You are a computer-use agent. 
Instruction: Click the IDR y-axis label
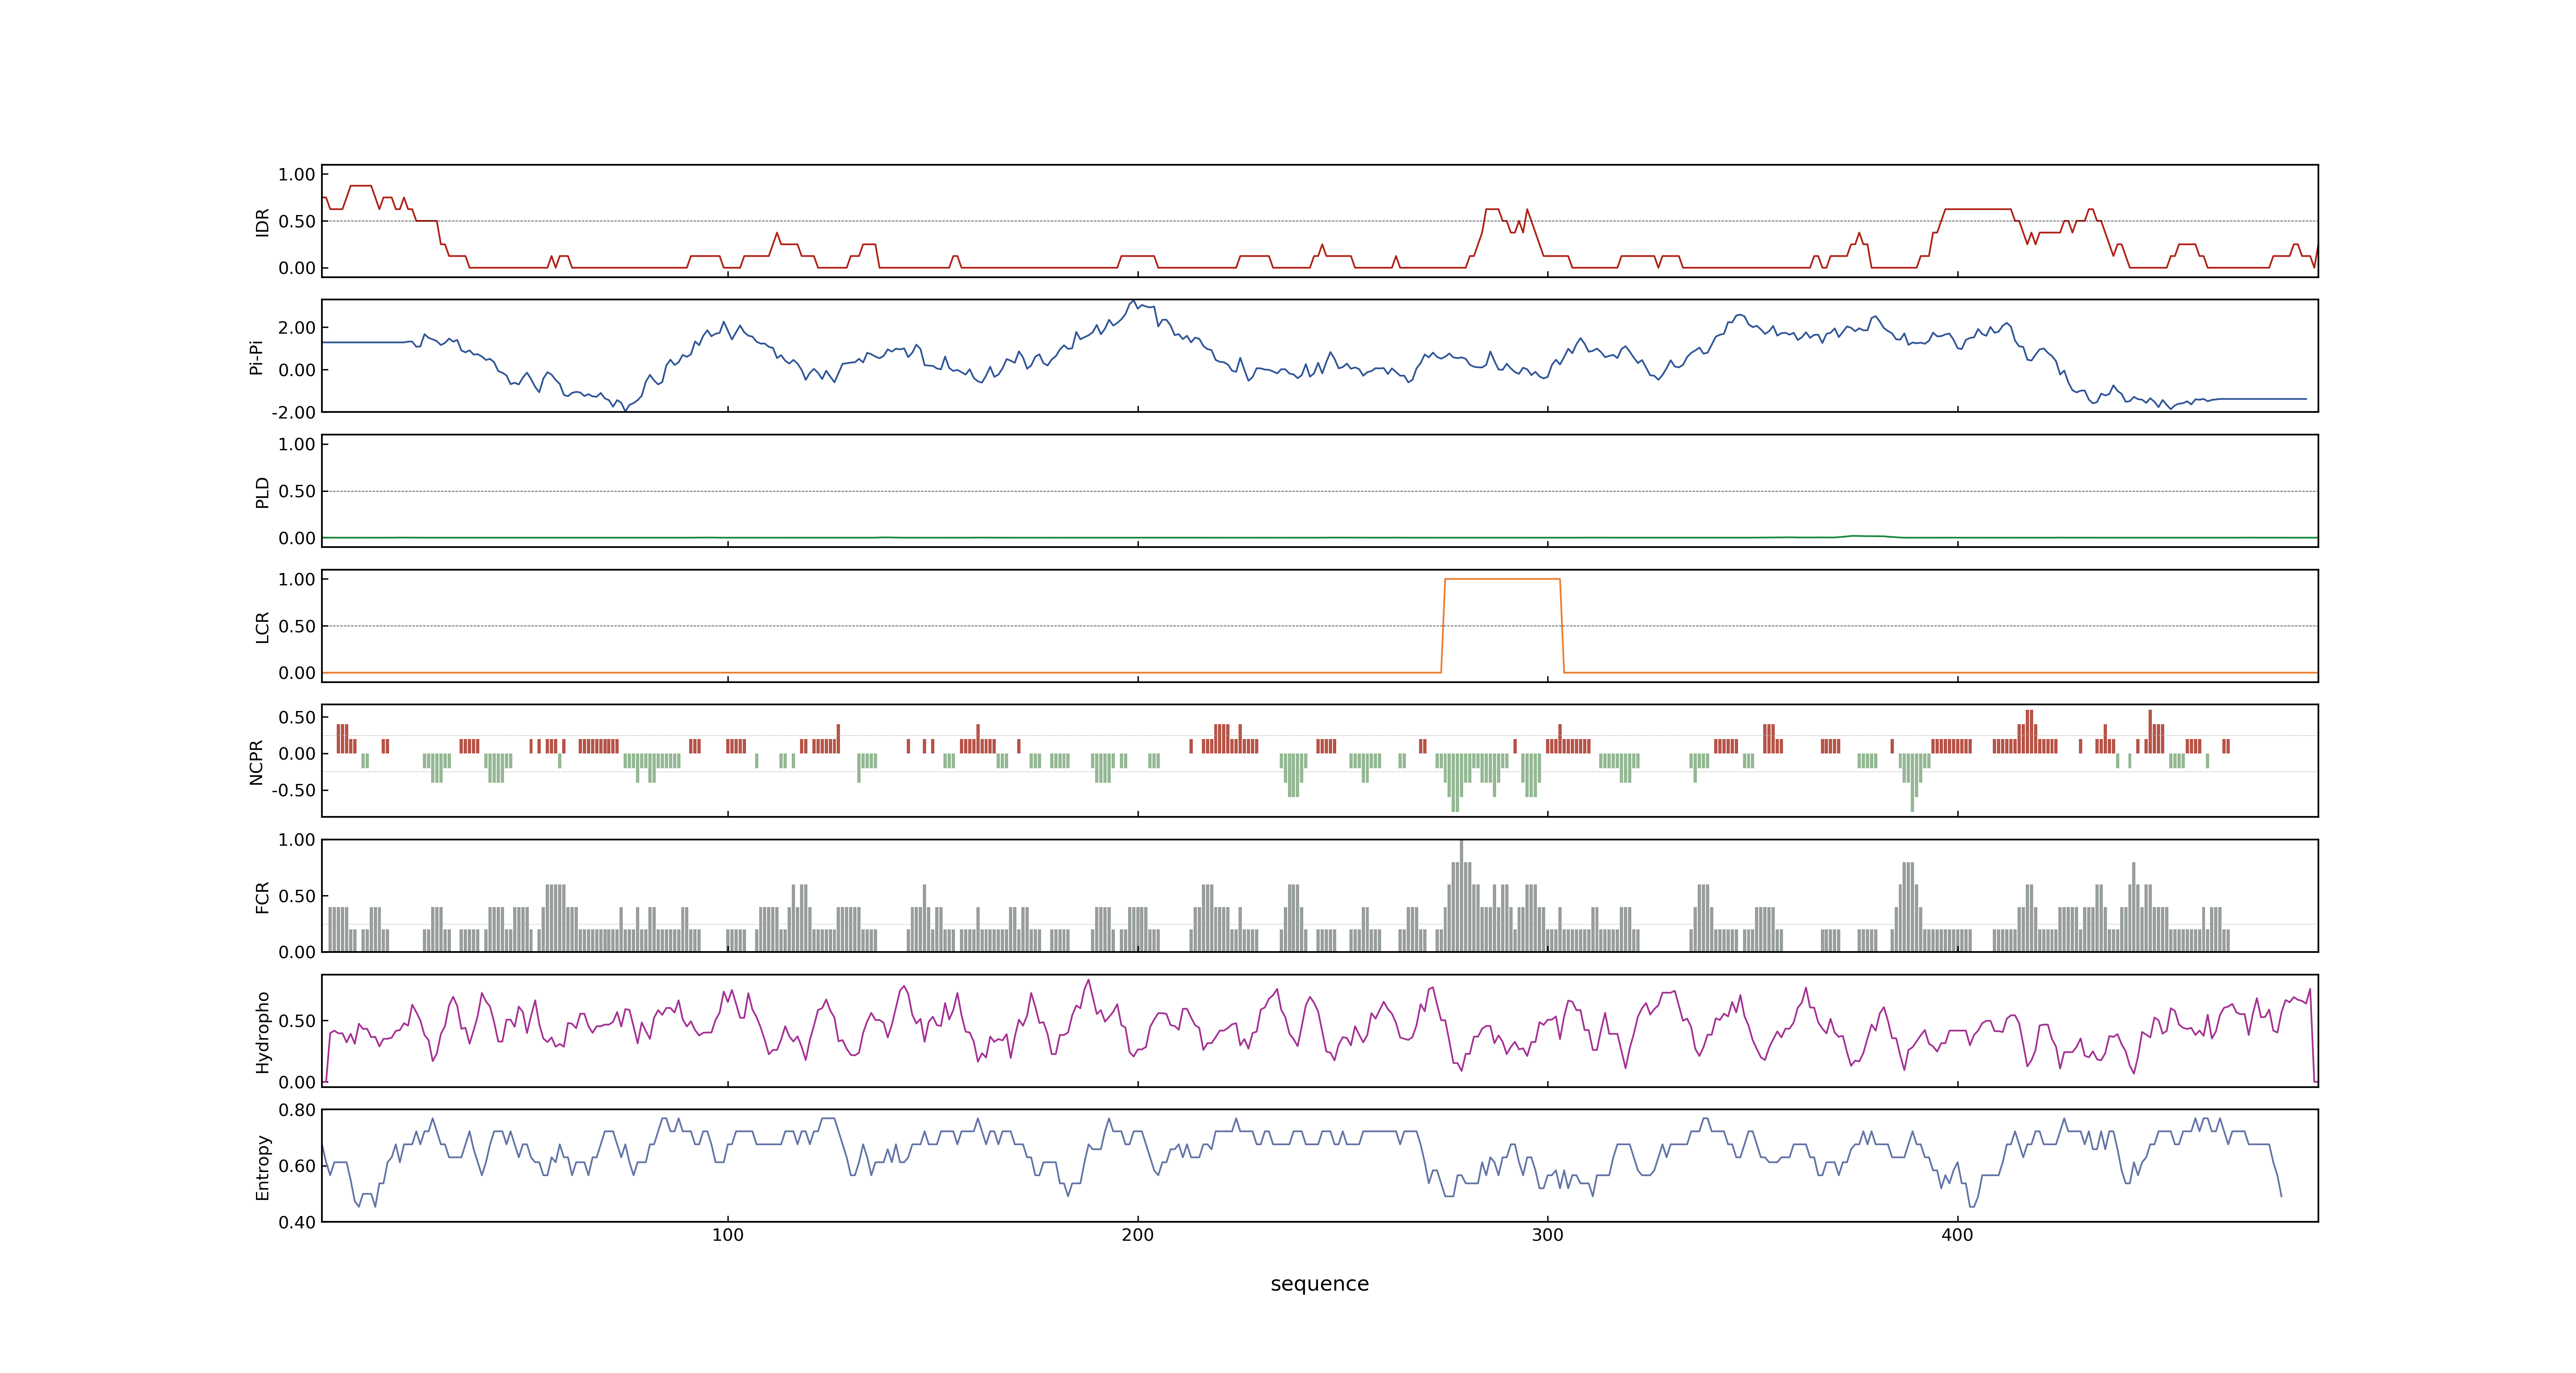262,222
